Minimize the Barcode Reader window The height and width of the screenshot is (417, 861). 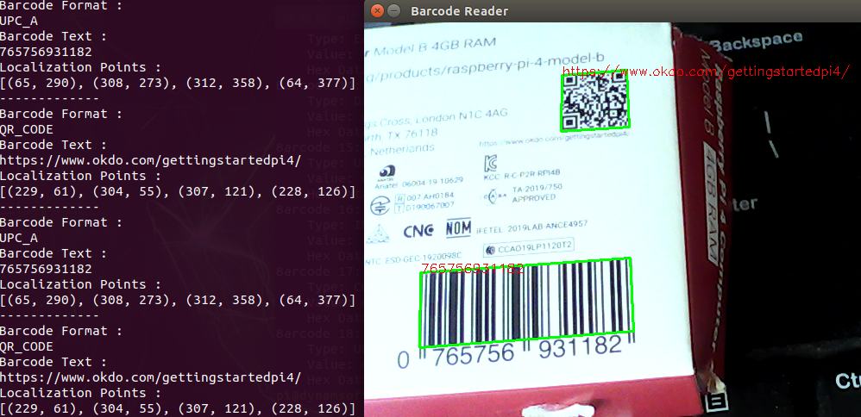pyautogui.click(x=394, y=11)
